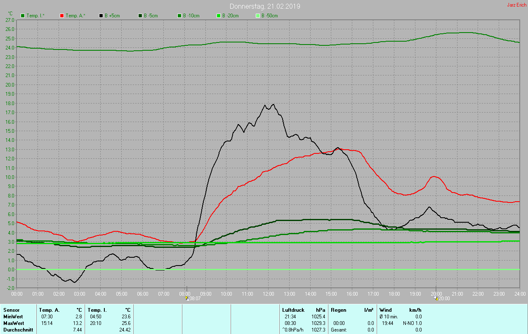
Task: Click the sunrise marker icon at 08:07
Action: click(x=187, y=298)
